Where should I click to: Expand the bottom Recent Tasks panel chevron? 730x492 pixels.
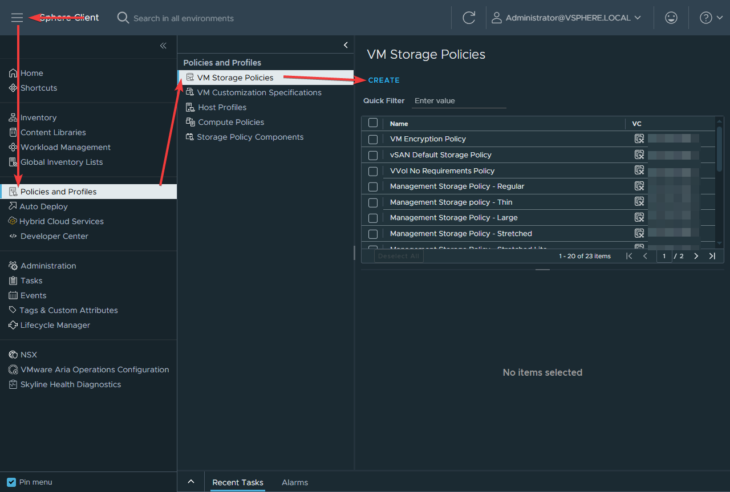pyautogui.click(x=191, y=482)
